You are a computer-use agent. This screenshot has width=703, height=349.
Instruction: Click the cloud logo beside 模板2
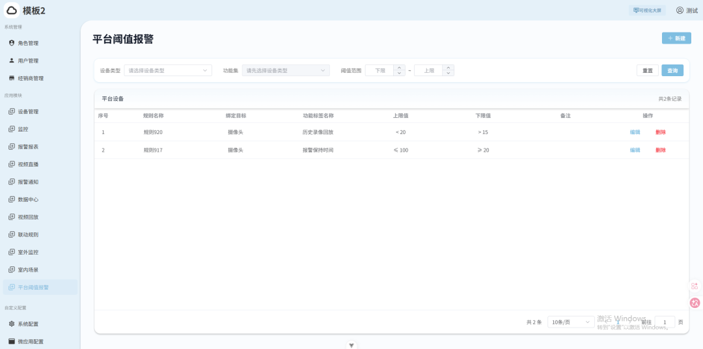[x=12, y=10]
